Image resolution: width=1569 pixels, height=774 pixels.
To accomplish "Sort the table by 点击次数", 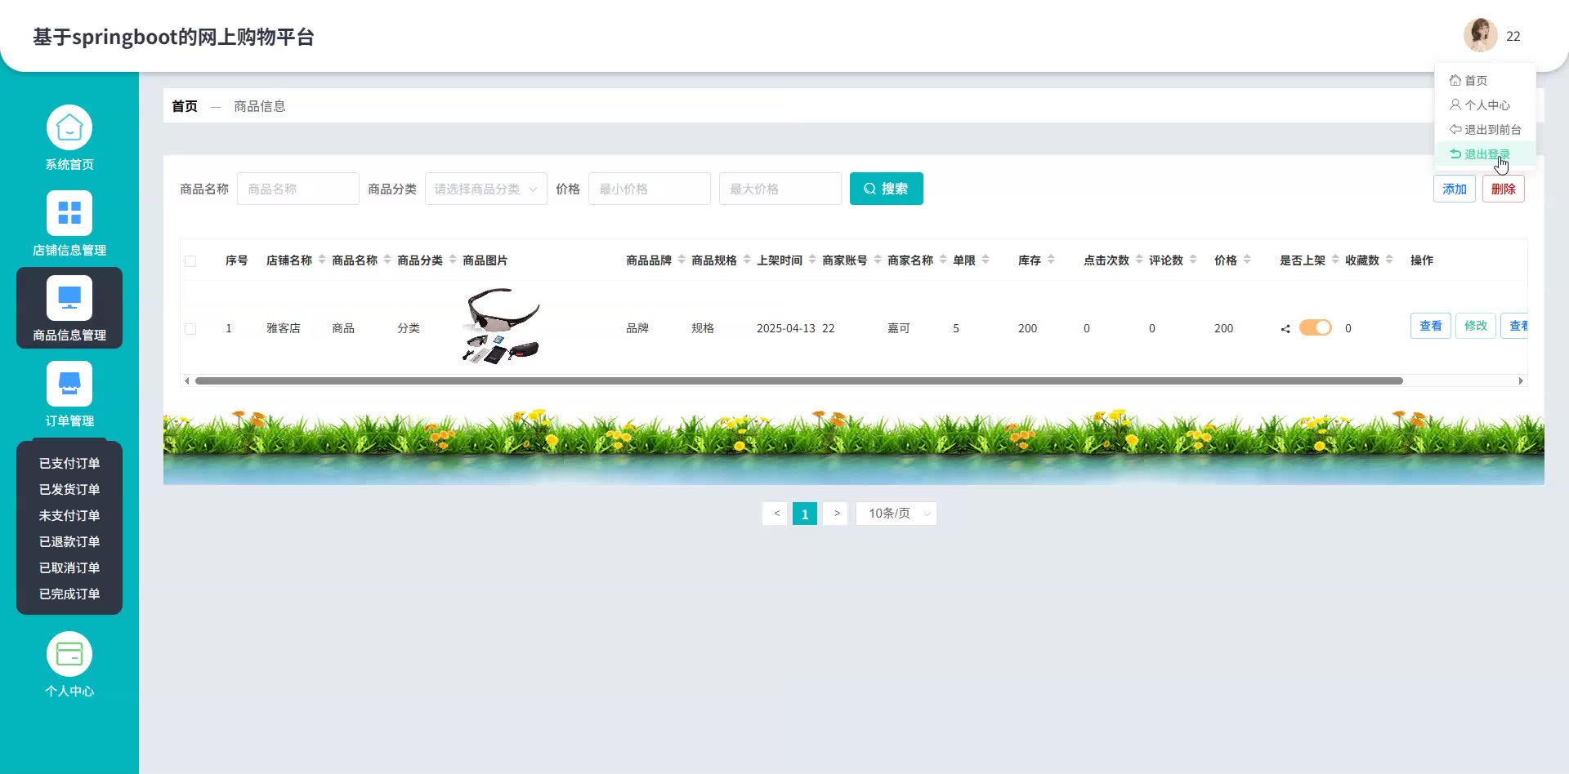I will click(1139, 260).
